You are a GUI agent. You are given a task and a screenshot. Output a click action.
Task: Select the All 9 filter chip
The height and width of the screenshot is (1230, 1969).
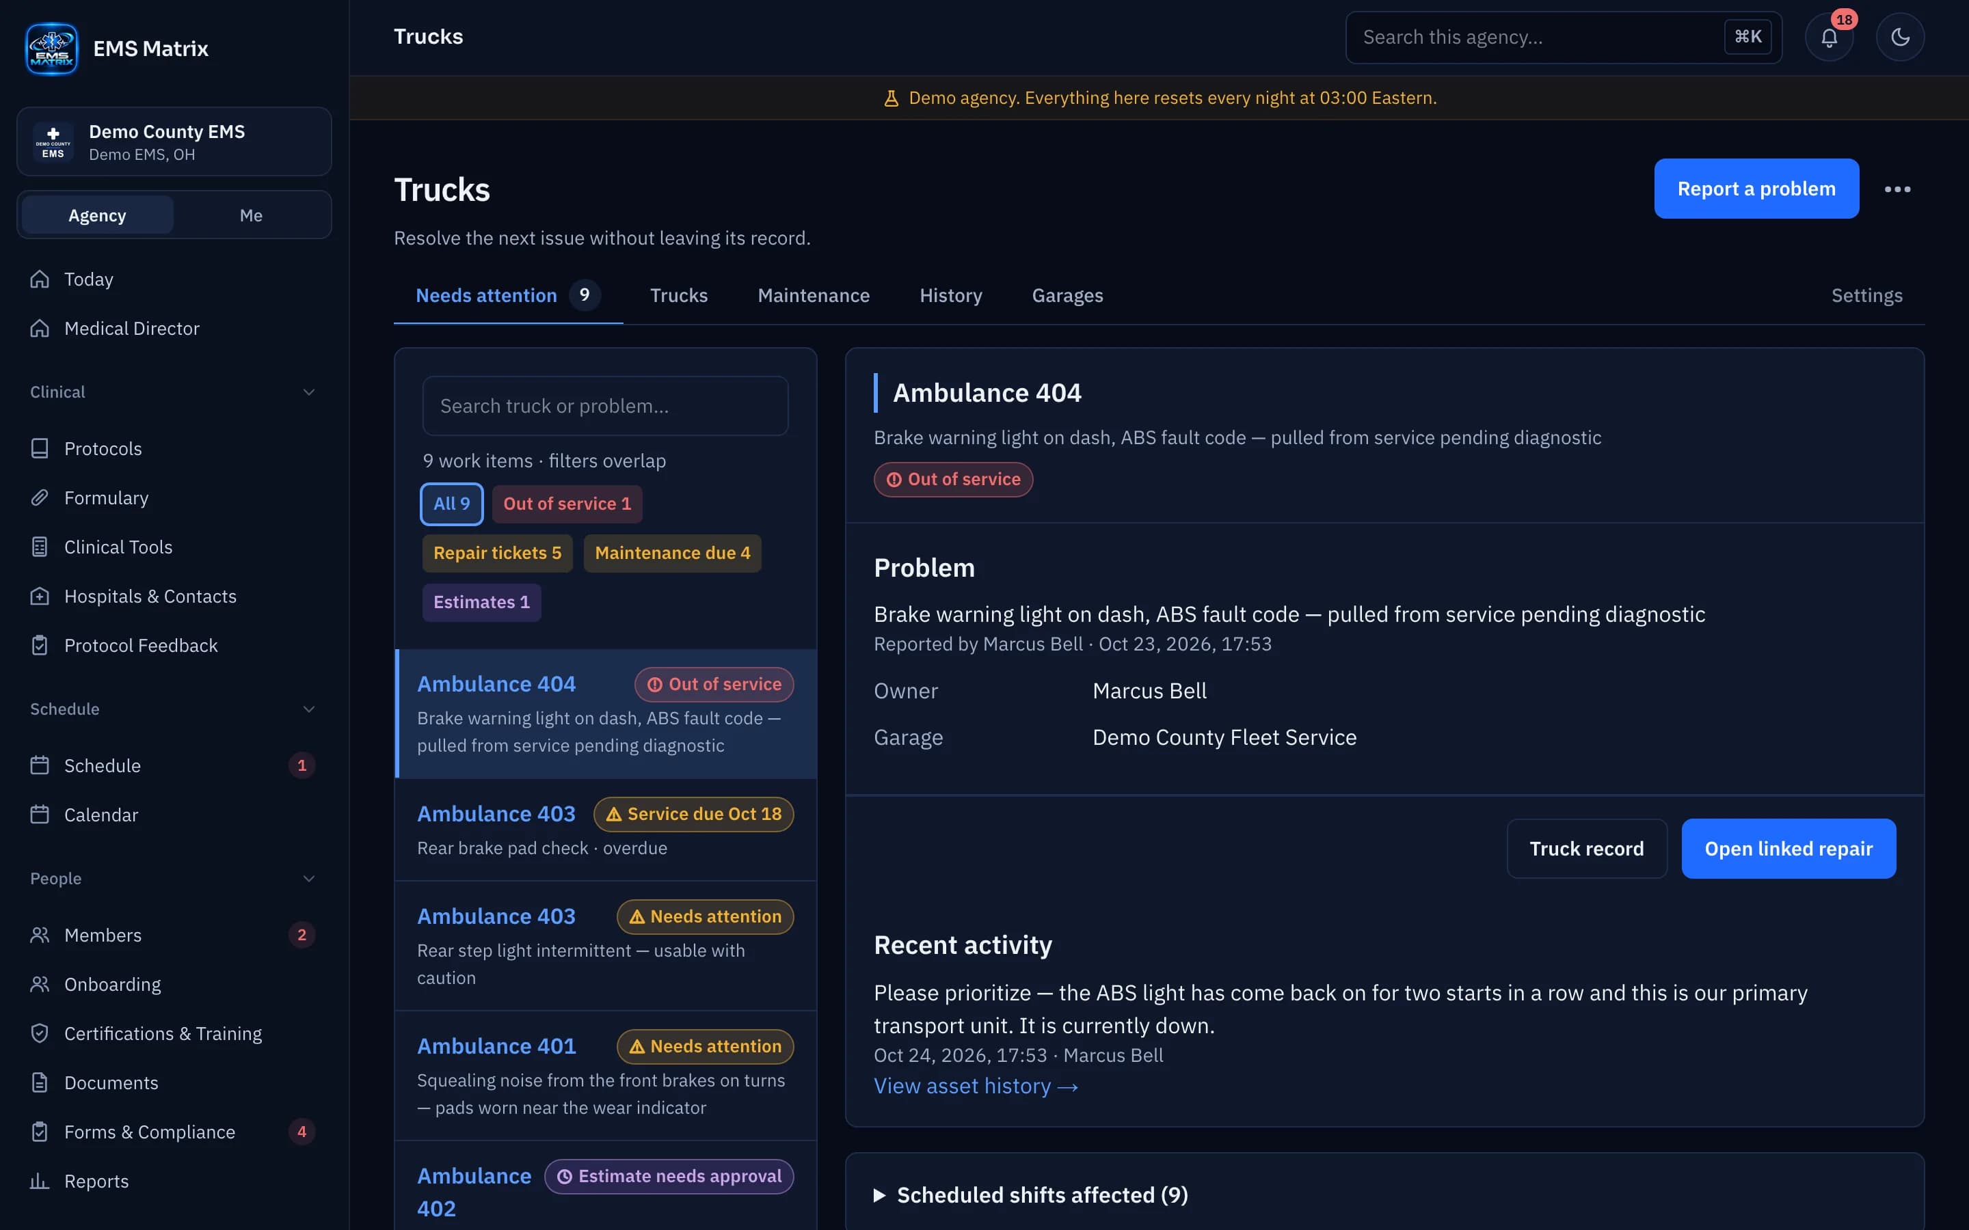(x=451, y=504)
